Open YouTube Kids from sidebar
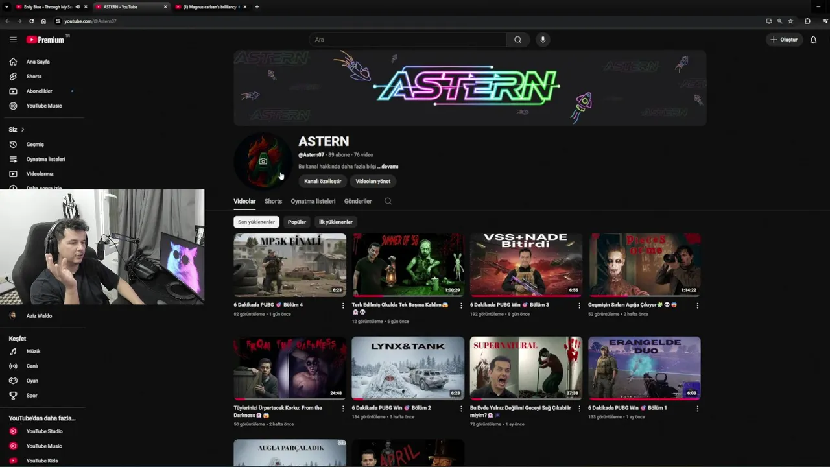Image resolution: width=830 pixels, height=467 pixels. click(42, 461)
